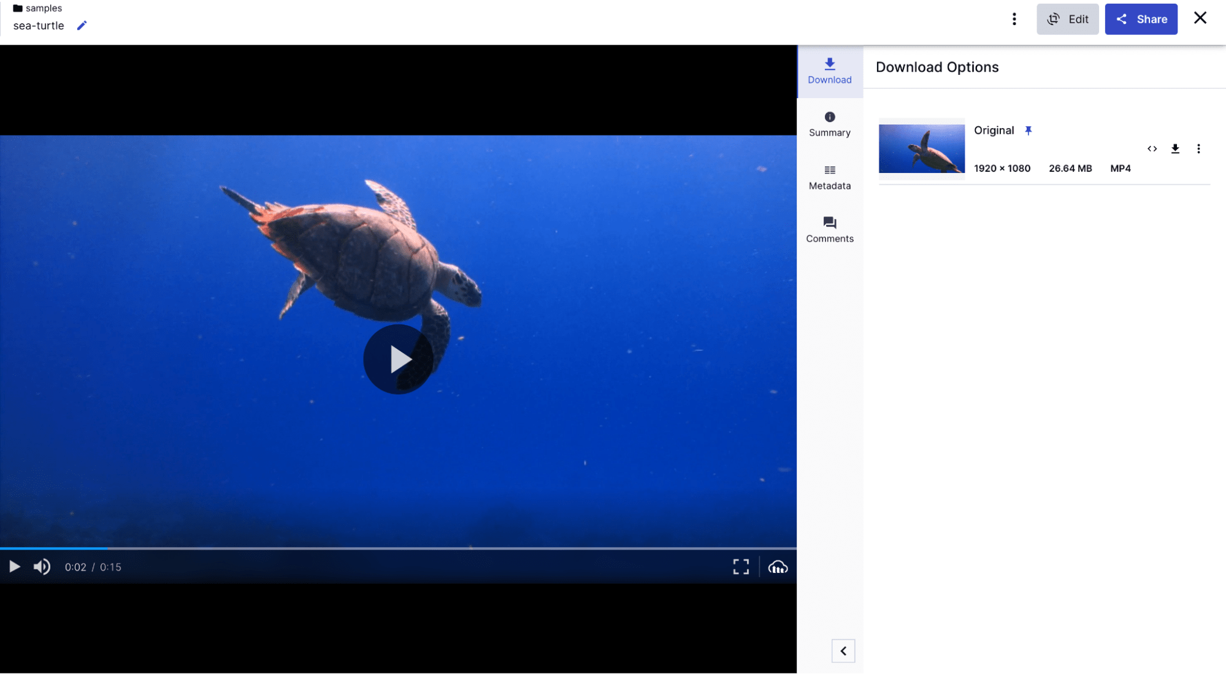Click the Cloudinary cloud logo icon

pos(778,567)
